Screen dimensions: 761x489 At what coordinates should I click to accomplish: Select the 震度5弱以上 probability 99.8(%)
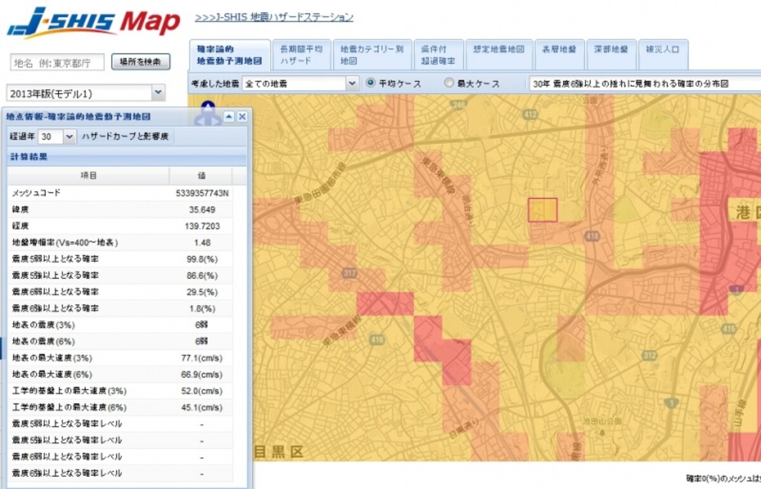click(202, 259)
